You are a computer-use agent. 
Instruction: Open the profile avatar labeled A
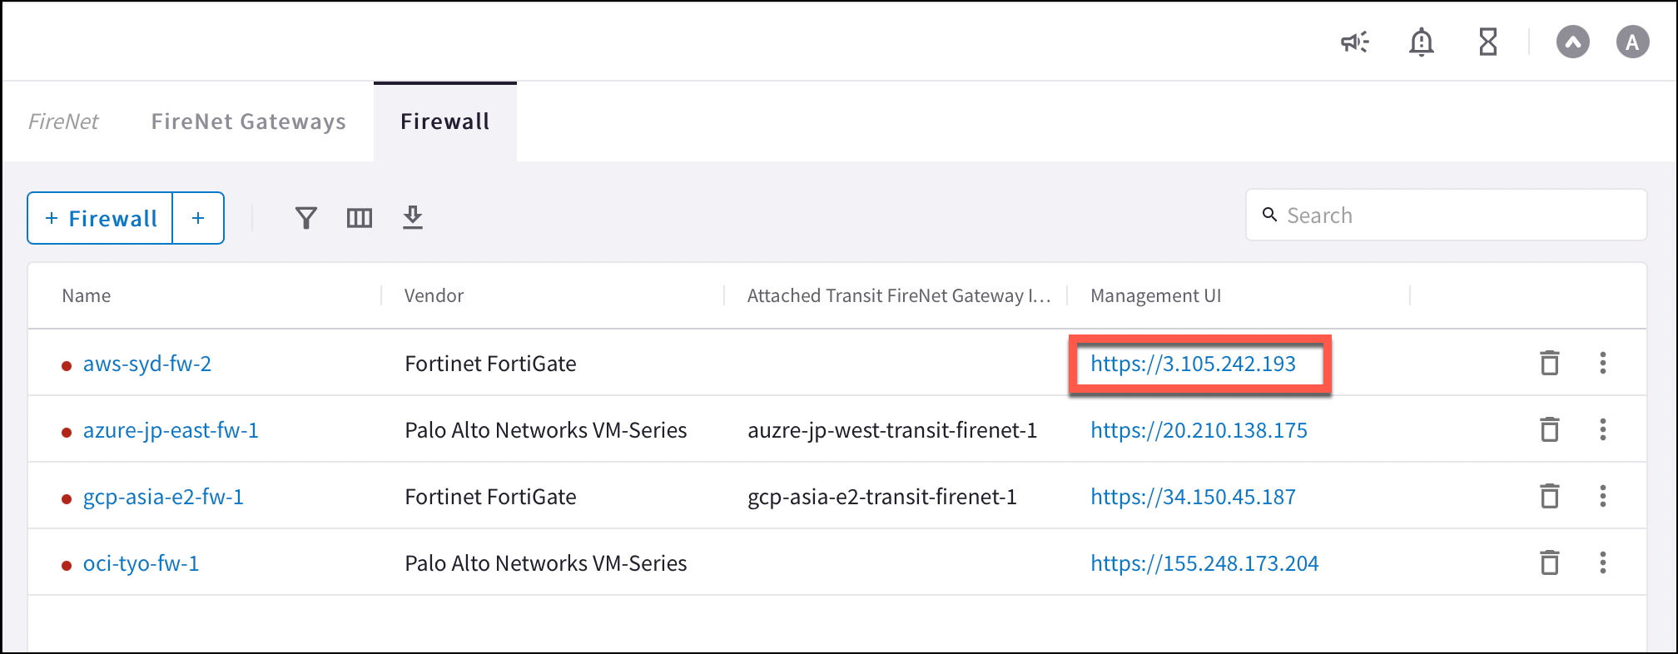click(x=1632, y=41)
